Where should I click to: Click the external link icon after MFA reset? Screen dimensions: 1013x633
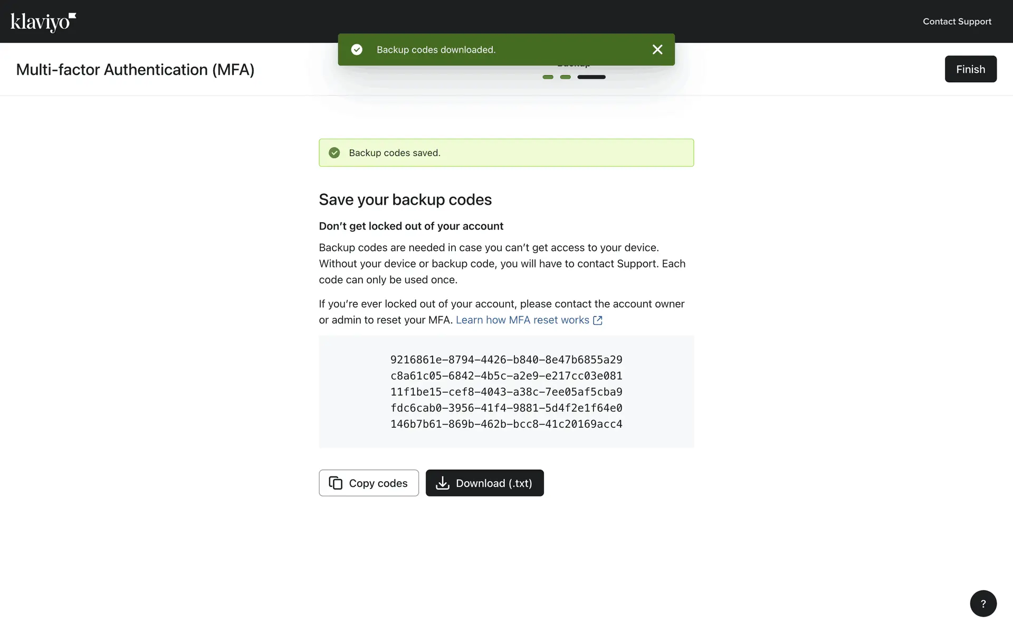[x=597, y=320]
